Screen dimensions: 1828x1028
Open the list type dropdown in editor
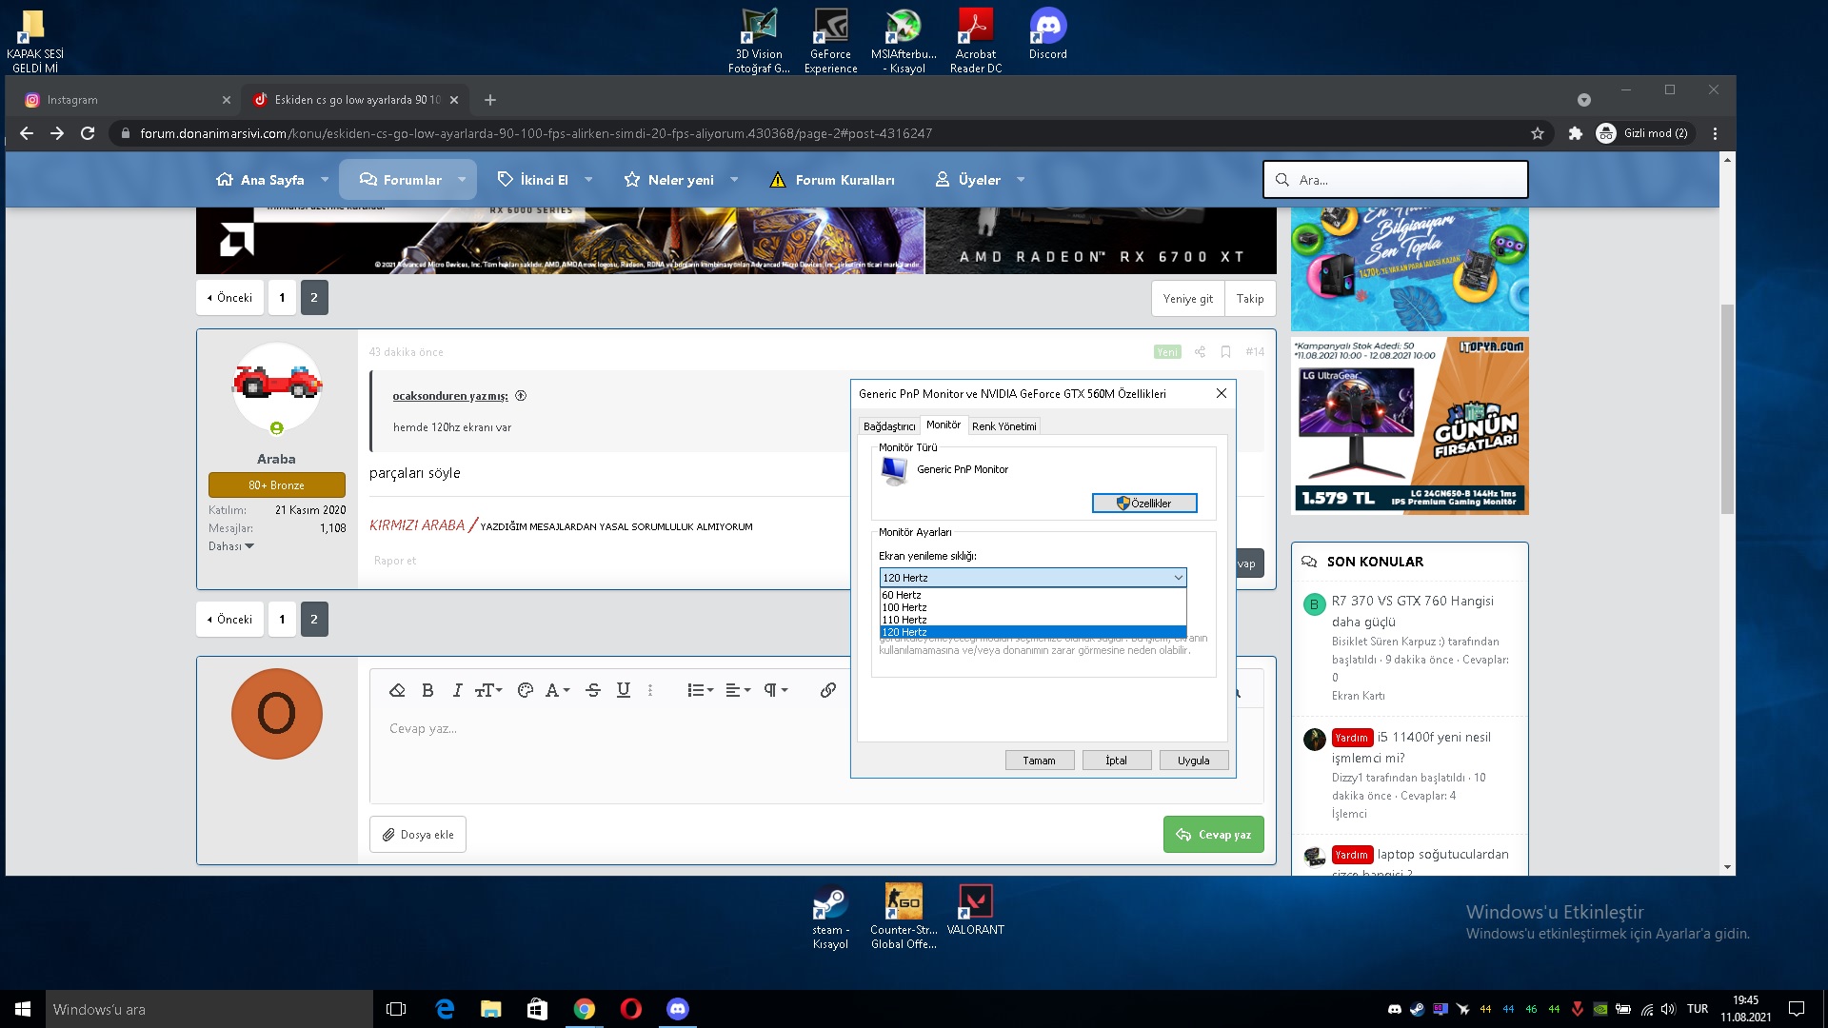point(701,690)
